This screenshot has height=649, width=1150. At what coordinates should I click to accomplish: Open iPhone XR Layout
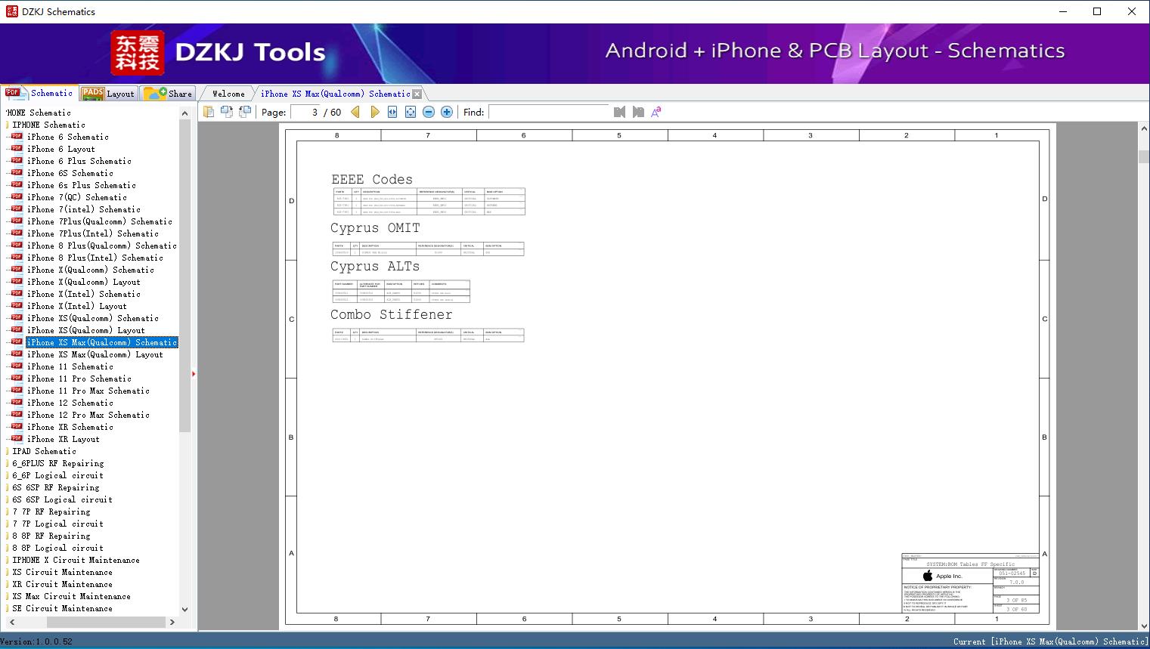pos(64,439)
